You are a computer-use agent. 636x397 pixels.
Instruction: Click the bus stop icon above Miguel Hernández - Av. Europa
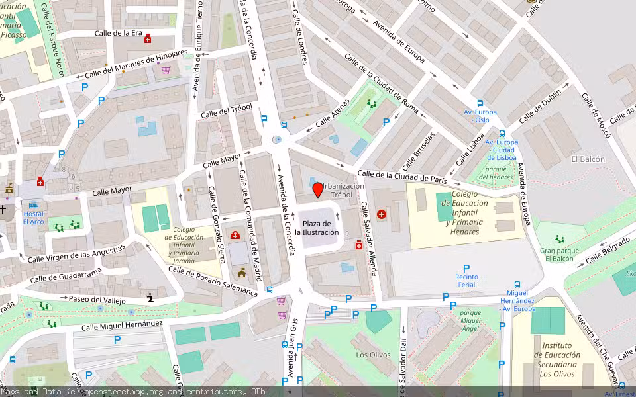coord(517,285)
